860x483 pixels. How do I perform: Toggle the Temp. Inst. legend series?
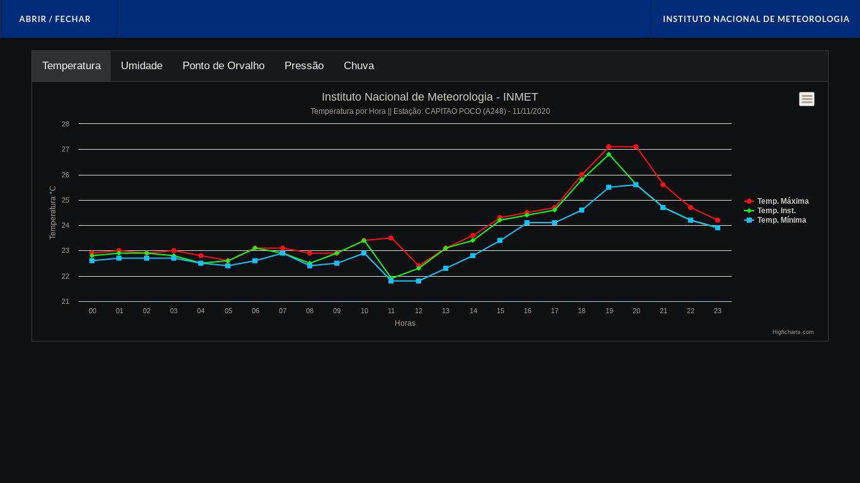point(770,211)
